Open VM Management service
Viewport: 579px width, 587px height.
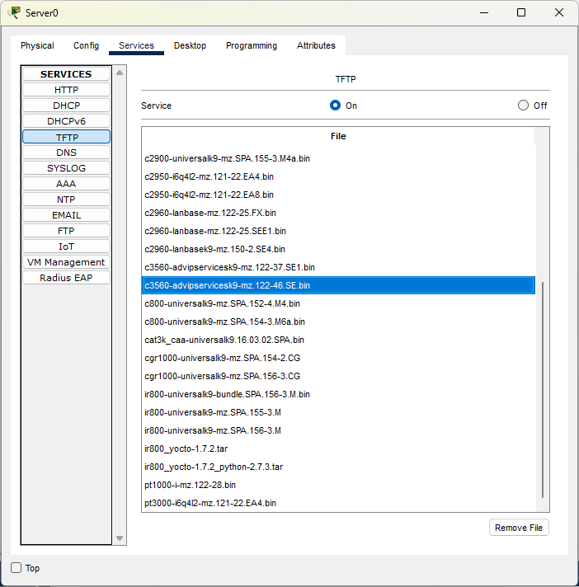66,262
